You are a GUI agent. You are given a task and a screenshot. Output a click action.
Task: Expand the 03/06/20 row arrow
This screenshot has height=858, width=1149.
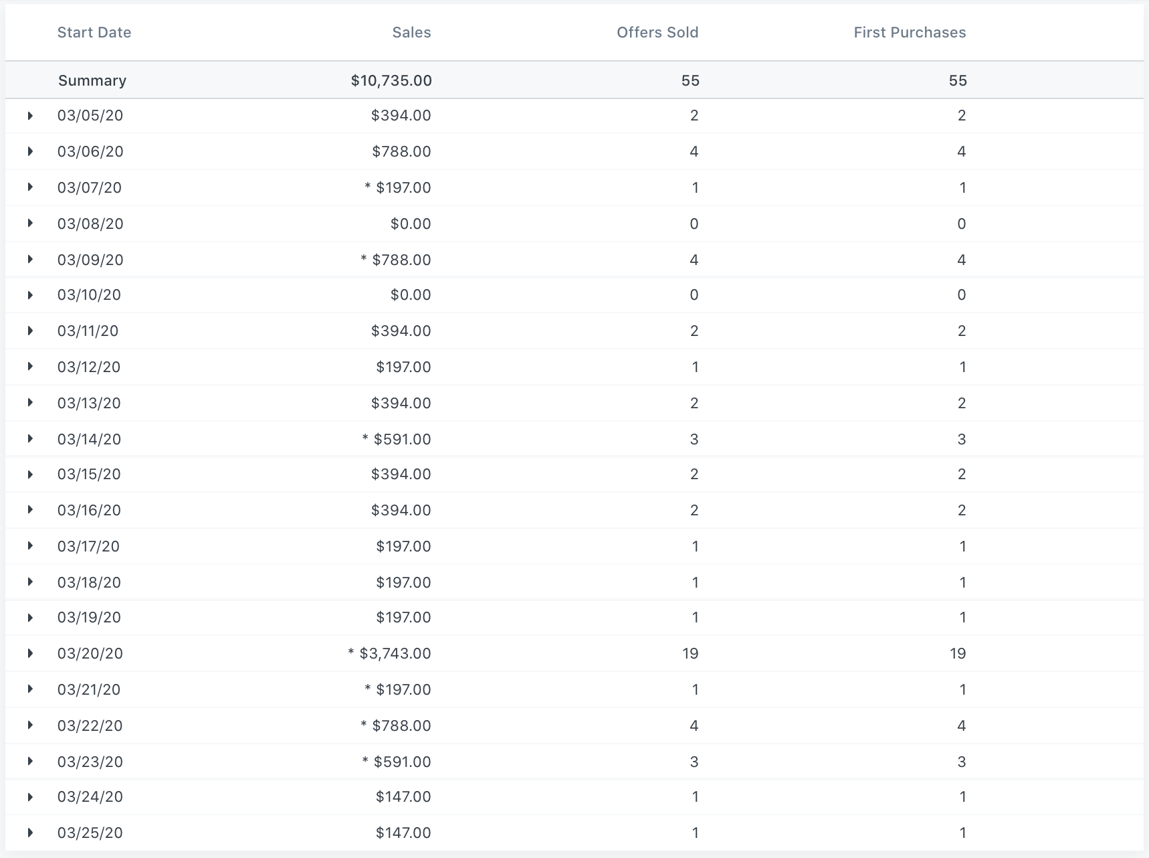click(30, 151)
